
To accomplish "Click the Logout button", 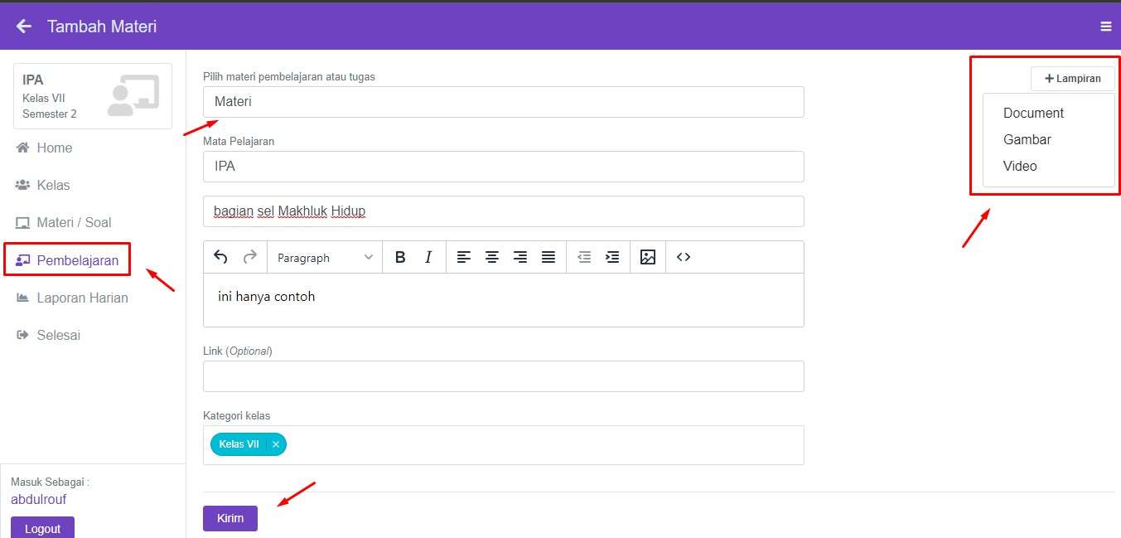I will pyautogui.click(x=42, y=528).
